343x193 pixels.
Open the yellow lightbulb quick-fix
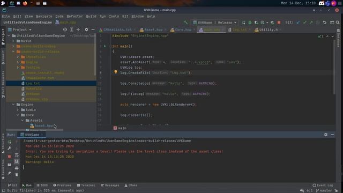pyautogui.click(x=116, y=72)
